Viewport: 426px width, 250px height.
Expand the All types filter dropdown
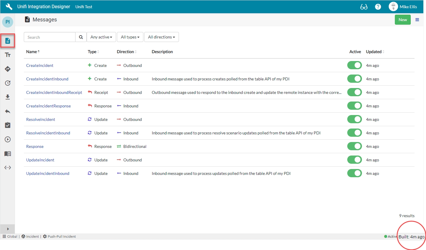pos(130,37)
